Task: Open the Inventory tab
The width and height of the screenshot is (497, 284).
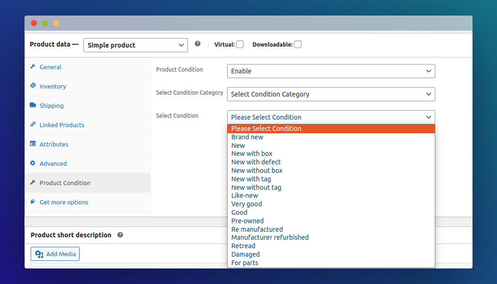Action: [53, 86]
